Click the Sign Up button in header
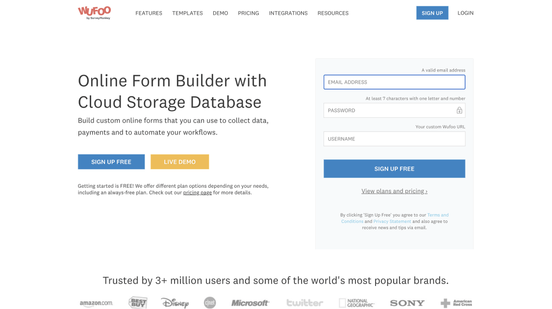Viewport: 552px width, 309px height. pos(432,13)
